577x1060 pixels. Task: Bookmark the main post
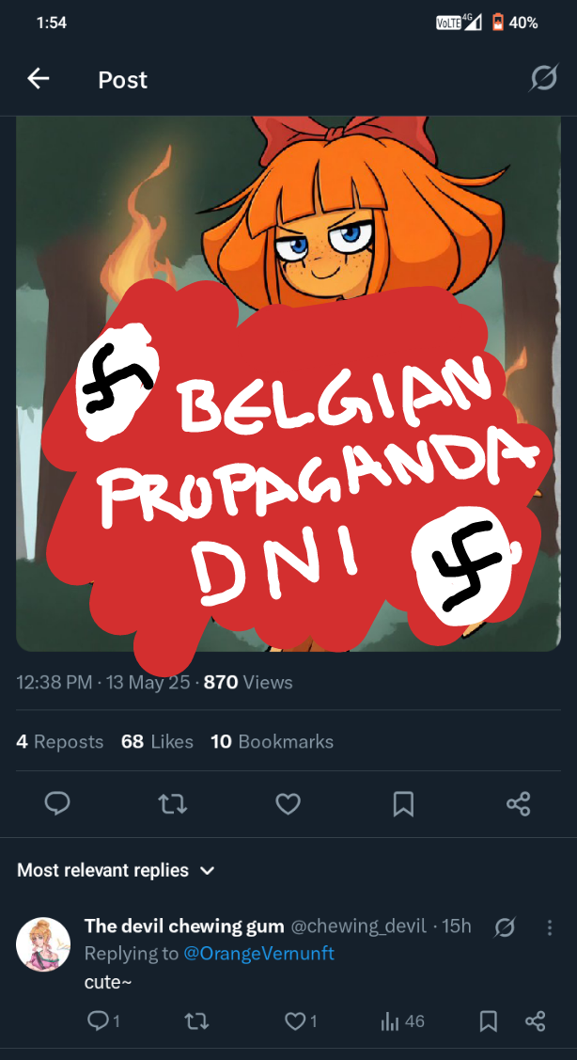(403, 804)
